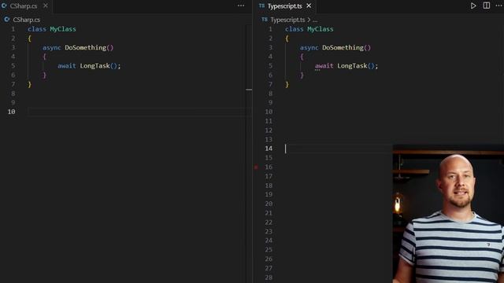504x283 pixels.
Task: Open right editor More Actions menu
Action: coord(498,6)
